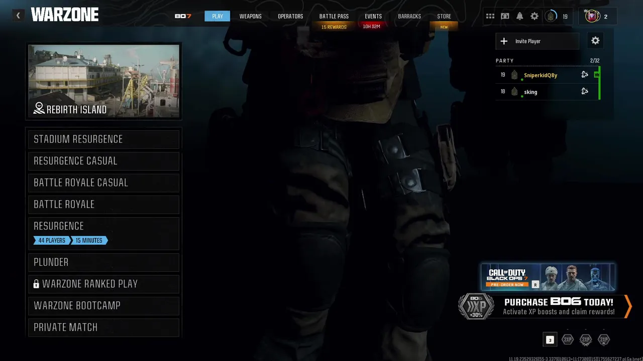Click the orange arrow on purchase banner

click(x=627, y=306)
